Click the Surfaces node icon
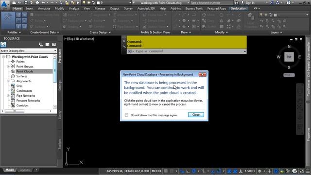Image resolution: width=311 pixels, height=175 pixels. click(13, 76)
